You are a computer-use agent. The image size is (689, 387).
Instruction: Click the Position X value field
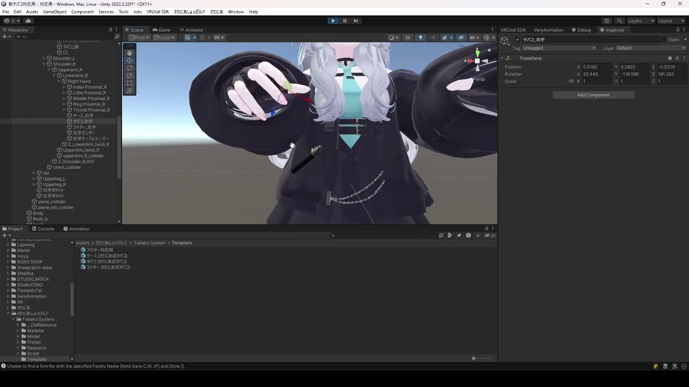[597, 67]
